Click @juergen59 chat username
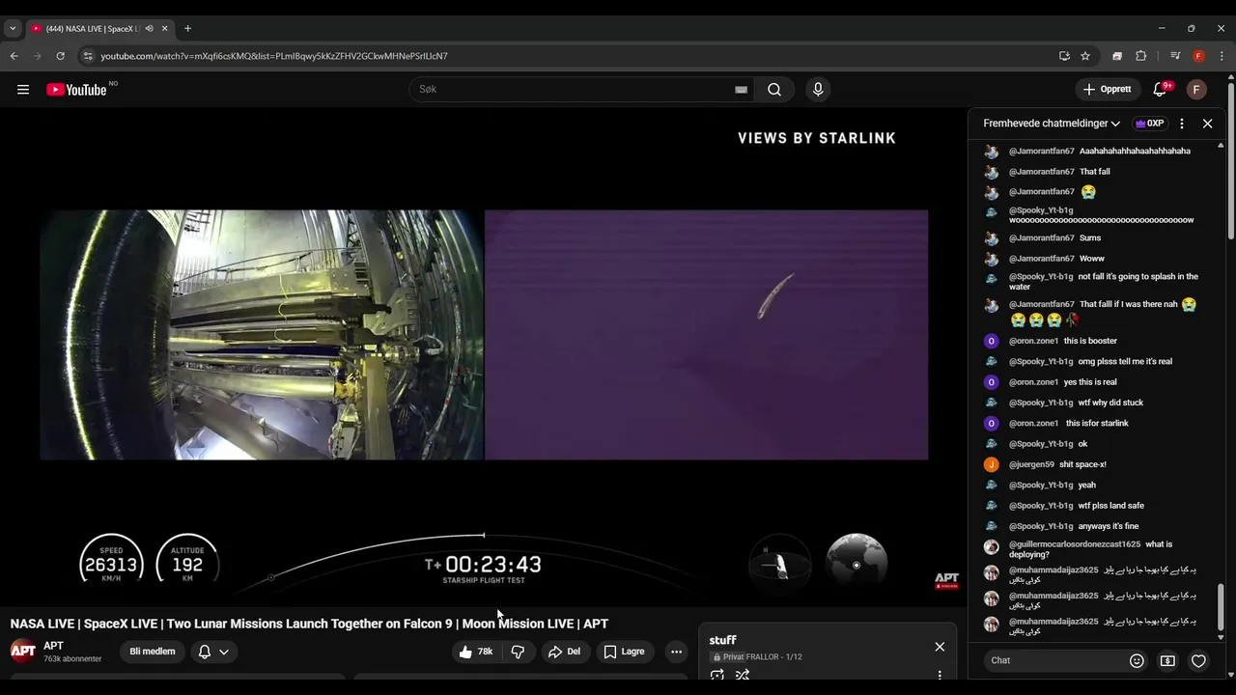This screenshot has width=1236, height=695. click(x=1031, y=464)
